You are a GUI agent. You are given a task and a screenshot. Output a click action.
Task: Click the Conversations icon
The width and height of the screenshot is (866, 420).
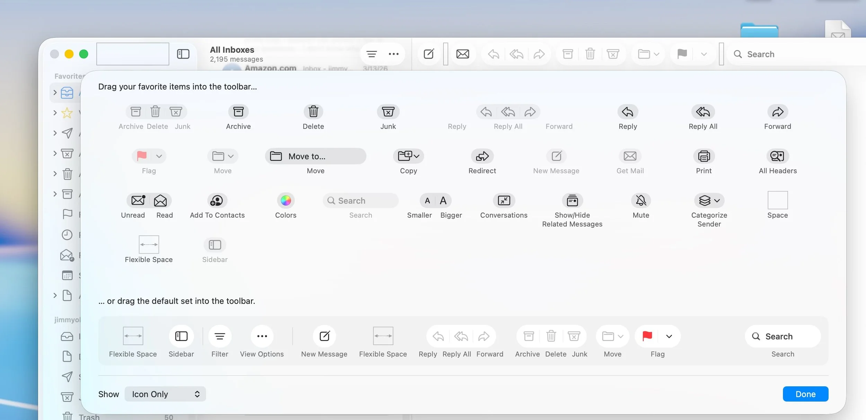[x=504, y=201]
